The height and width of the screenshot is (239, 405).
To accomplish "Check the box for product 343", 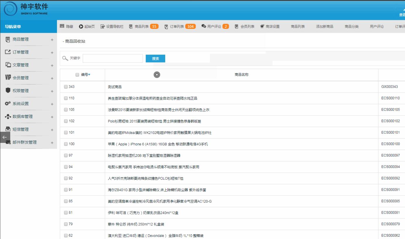I will (x=66, y=87).
